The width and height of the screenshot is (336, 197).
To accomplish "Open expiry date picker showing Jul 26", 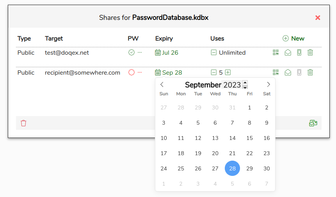I will coord(167,52).
